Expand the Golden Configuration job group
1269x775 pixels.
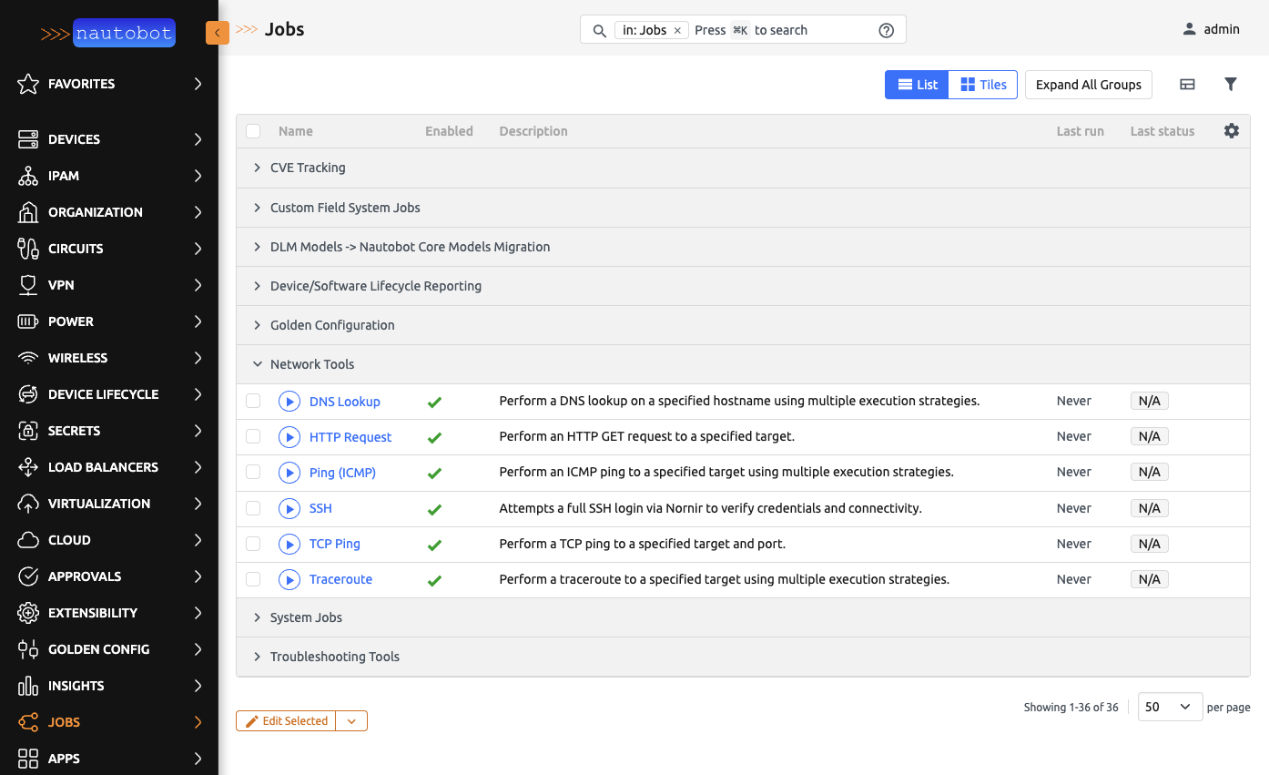click(331, 324)
